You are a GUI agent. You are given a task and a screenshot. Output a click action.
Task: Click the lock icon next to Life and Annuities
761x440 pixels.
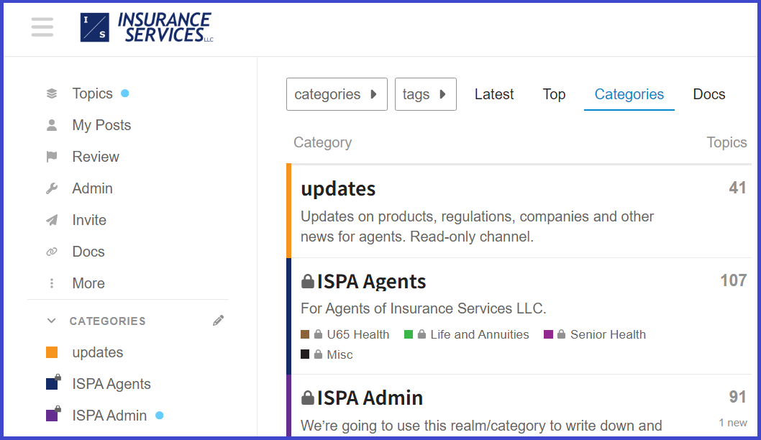[421, 334]
